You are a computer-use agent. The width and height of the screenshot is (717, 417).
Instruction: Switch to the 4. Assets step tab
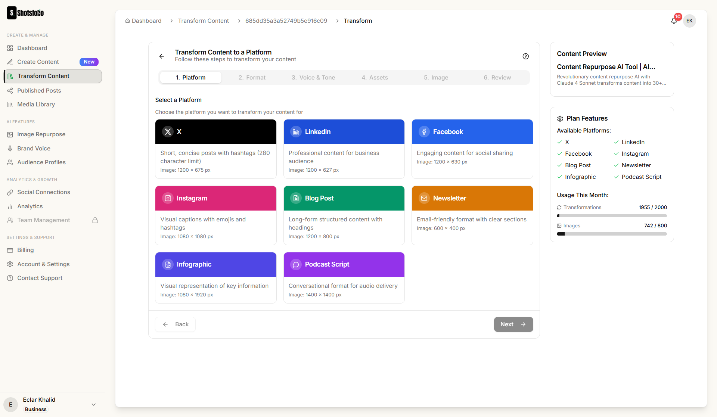click(x=375, y=77)
